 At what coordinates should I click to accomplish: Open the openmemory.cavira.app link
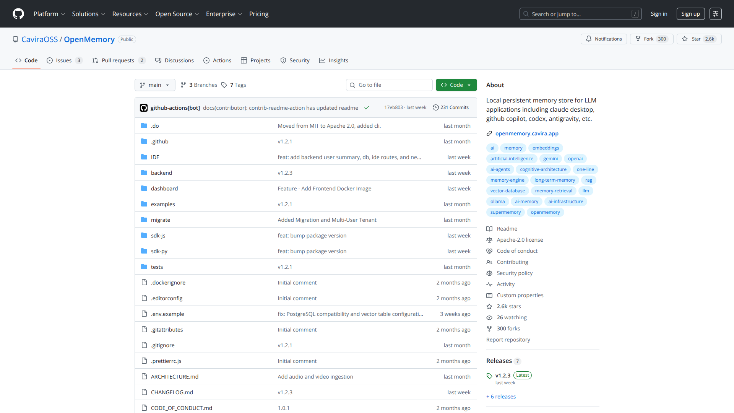tap(527, 133)
